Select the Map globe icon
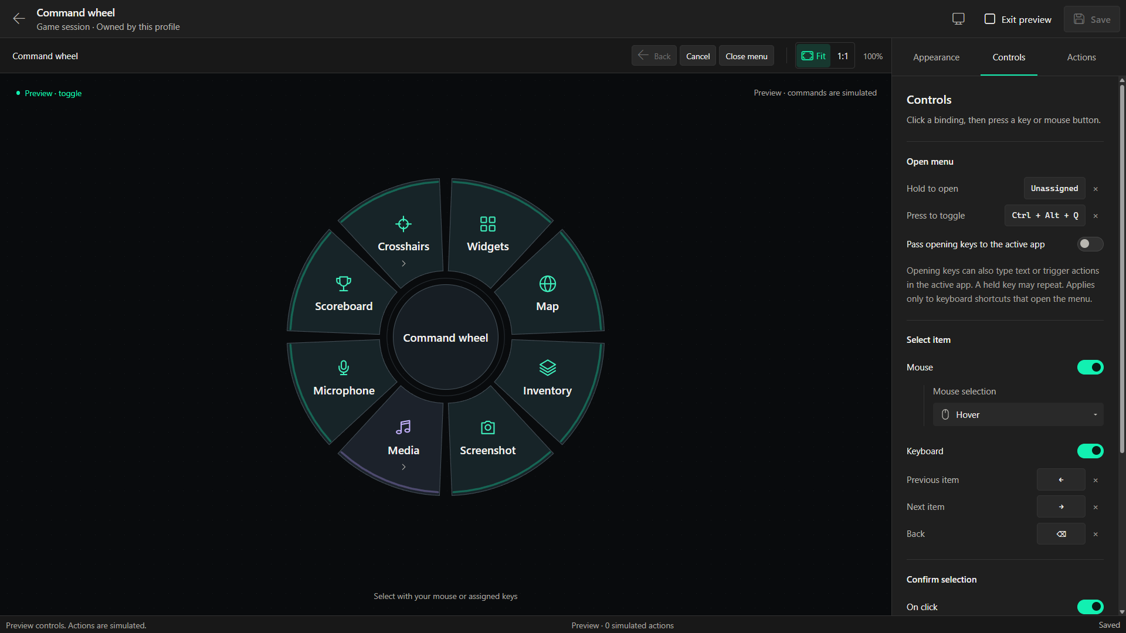The width and height of the screenshot is (1126, 633). click(x=548, y=284)
